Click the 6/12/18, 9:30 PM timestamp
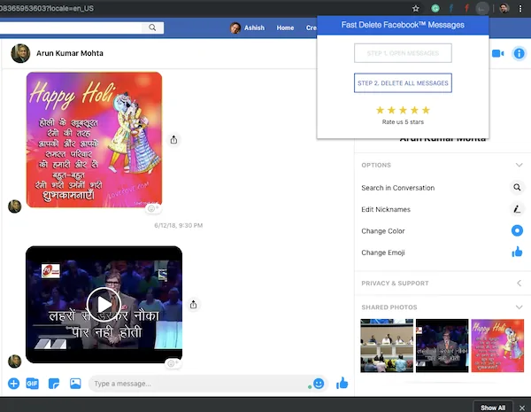Screen dimensions: 531x412 (x=179, y=226)
